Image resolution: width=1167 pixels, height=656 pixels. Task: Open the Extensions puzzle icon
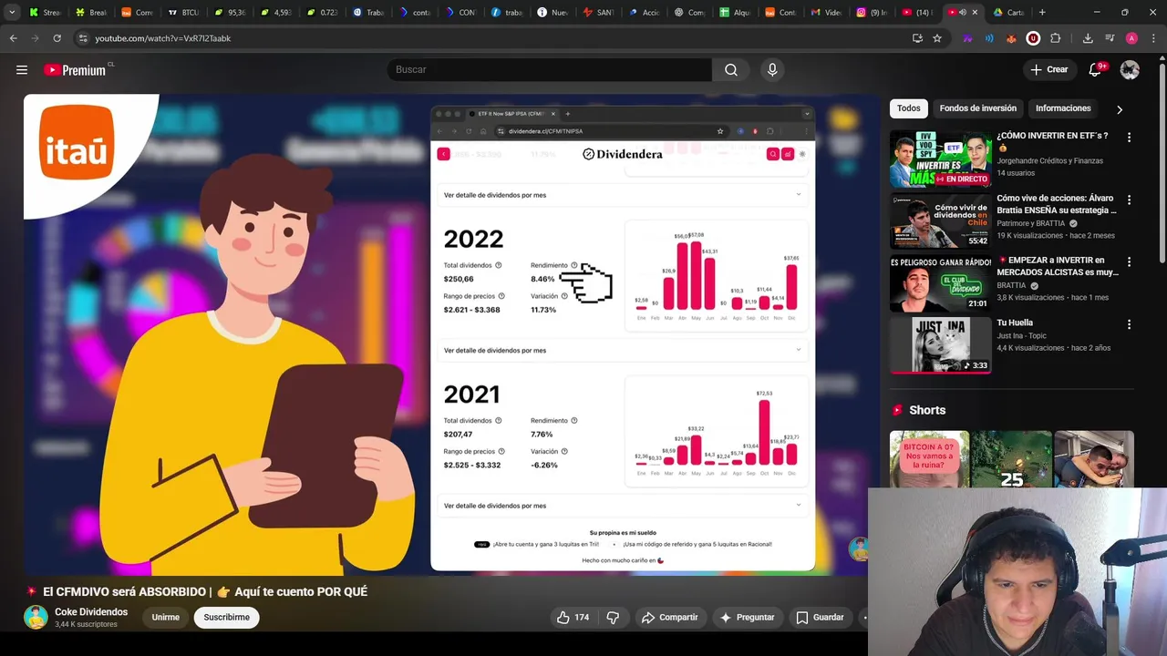1056,38
